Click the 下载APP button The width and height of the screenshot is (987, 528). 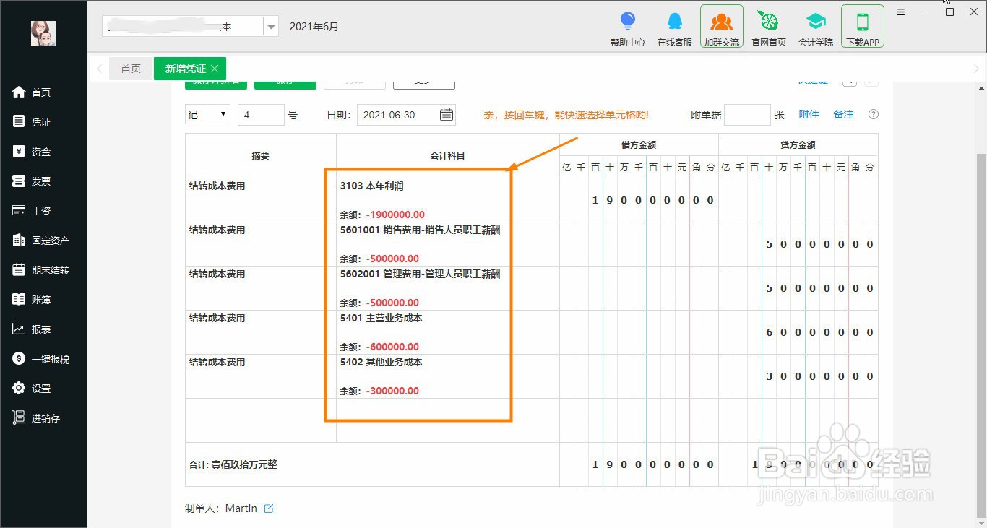[x=863, y=27]
